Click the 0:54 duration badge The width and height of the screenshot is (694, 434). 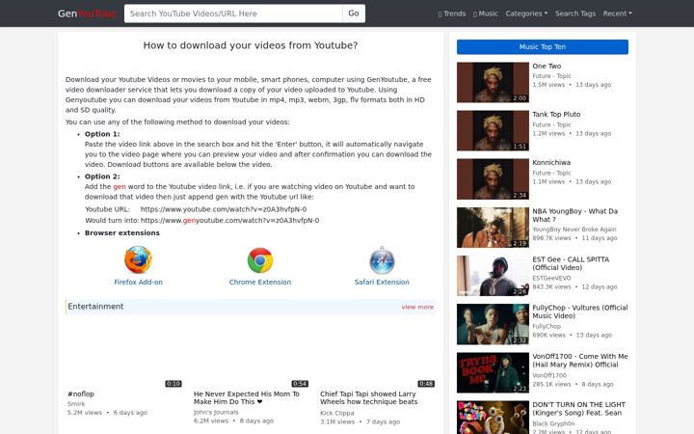click(x=300, y=384)
